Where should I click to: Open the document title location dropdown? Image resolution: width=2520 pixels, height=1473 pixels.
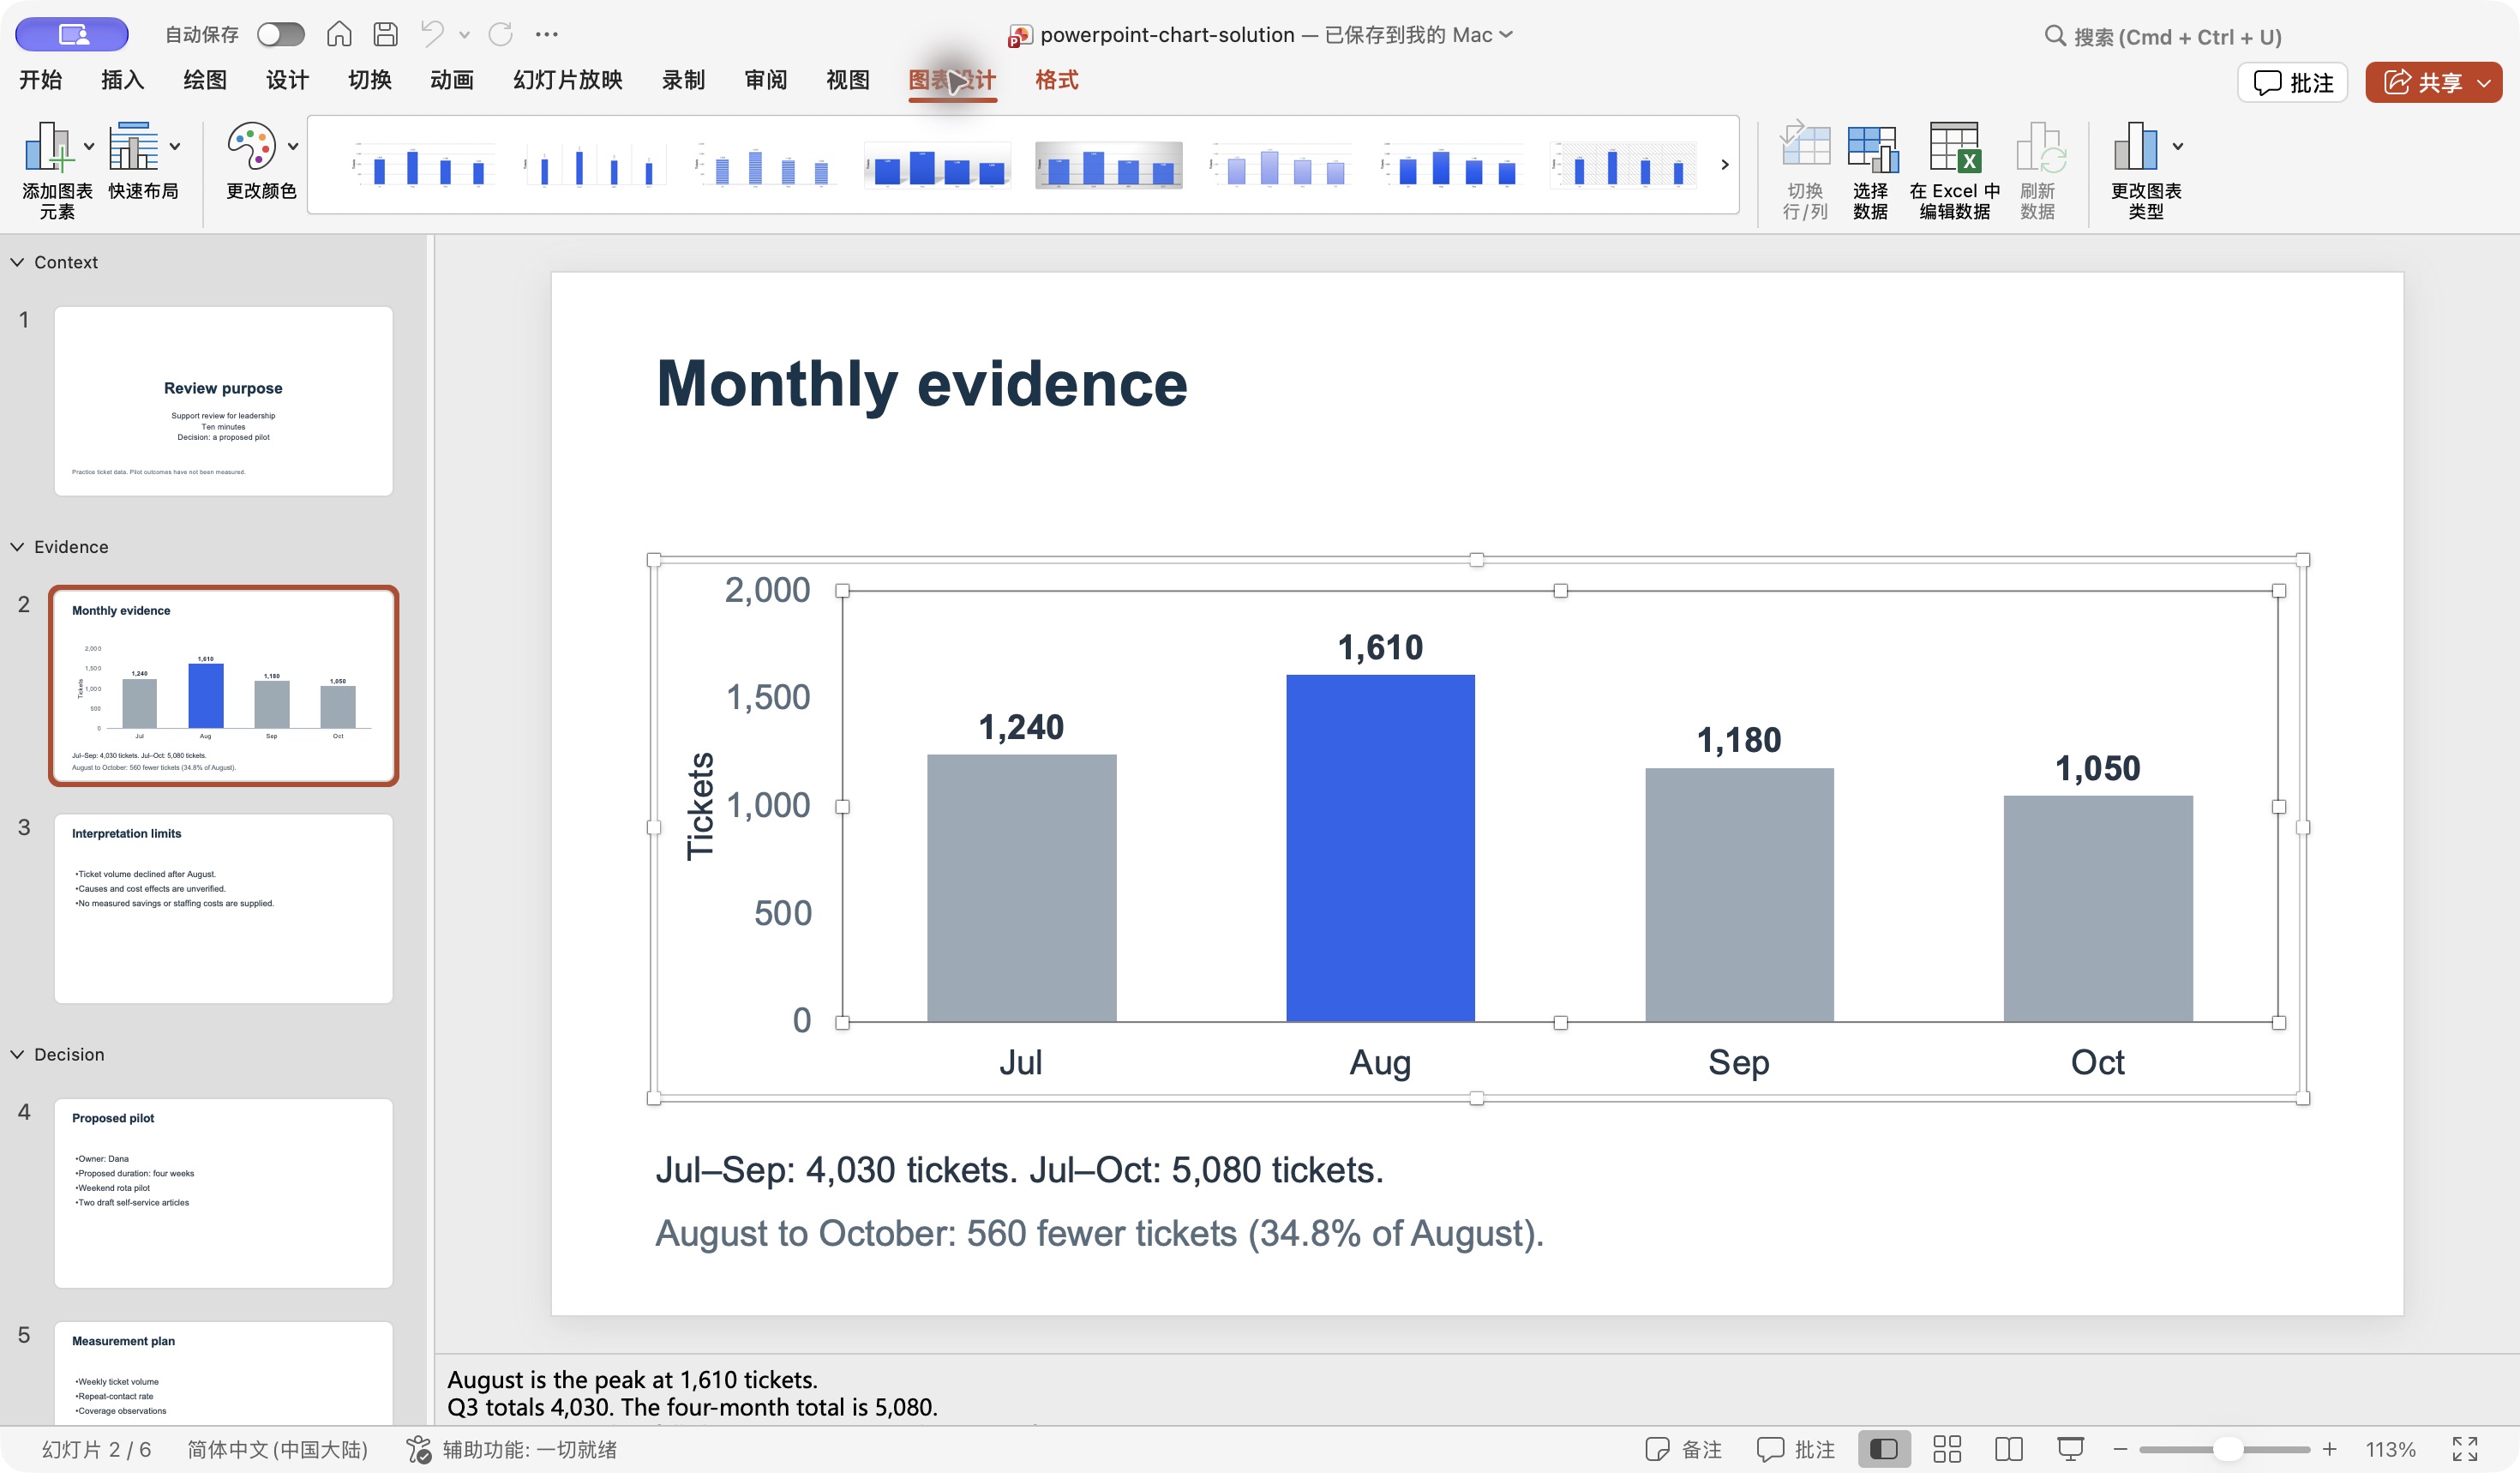(x=1506, y=35)
